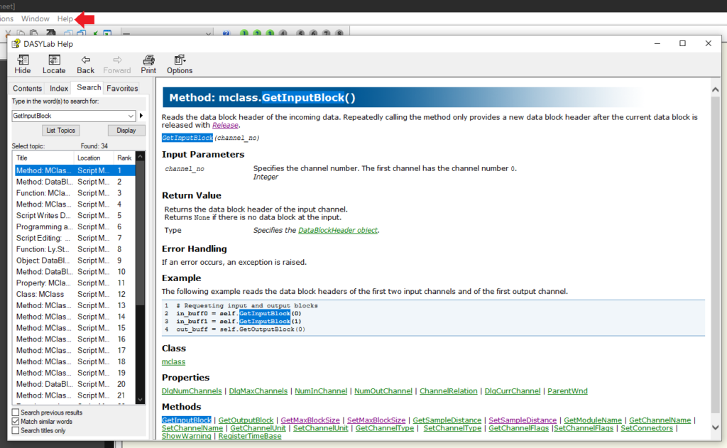Open the NumOutChannel property link
The height and width of the screenshot is (448, 727).
pyautogui.click(x=383, y=391)
